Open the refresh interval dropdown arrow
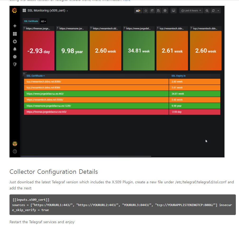This screenshot has height=229, width=239. (x=218, y=11)
